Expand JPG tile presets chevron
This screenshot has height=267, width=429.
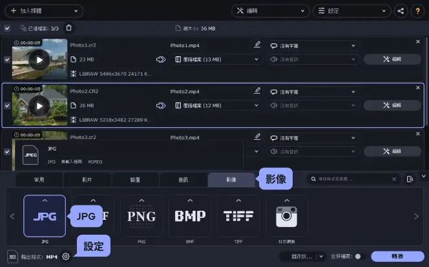pos(45,200)
